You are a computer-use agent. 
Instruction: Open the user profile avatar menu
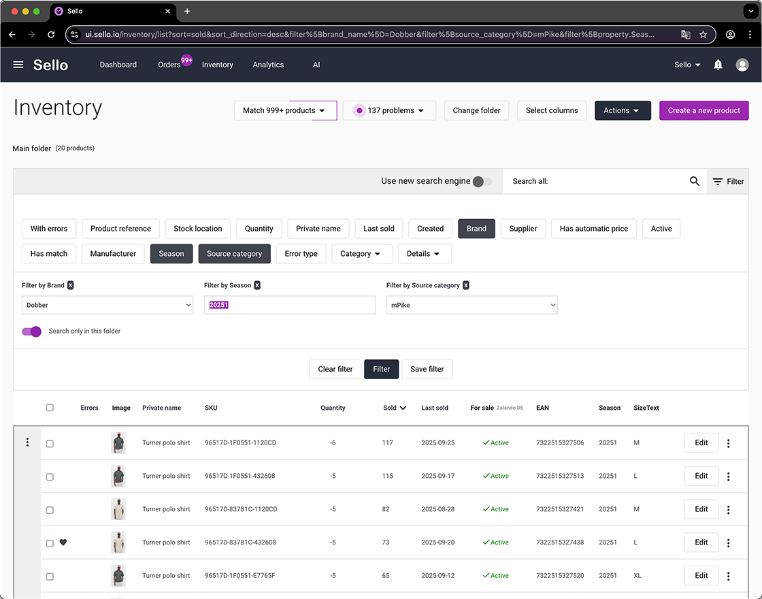tap(742, 65)
